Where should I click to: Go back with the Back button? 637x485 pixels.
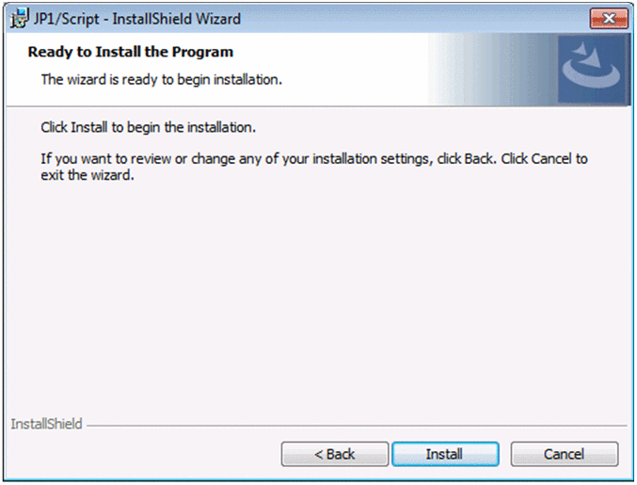[x=335, y=454]
